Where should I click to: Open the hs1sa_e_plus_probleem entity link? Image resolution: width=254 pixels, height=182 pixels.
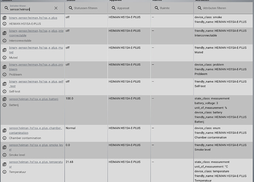[36, 67]
